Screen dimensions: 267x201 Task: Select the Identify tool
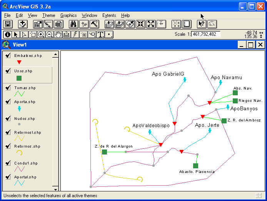pos(7,35)
